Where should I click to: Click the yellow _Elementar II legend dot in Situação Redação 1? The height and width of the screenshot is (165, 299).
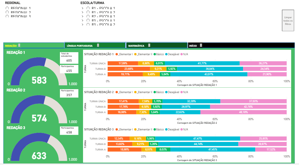(x=135, y=54)
